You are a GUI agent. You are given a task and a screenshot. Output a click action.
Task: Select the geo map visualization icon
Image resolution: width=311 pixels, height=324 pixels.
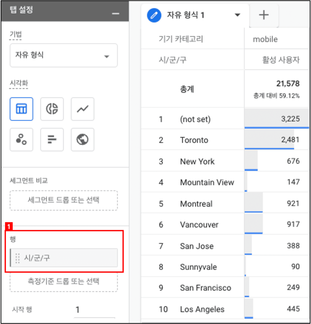[x=83, y=140]
